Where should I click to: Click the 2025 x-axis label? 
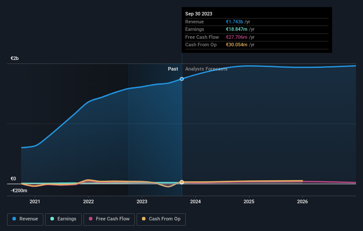249,201
